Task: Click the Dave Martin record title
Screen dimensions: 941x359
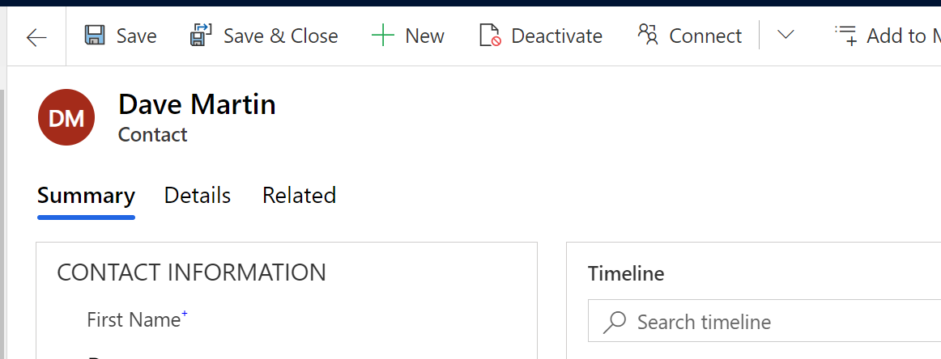Action: click(197, 104)
